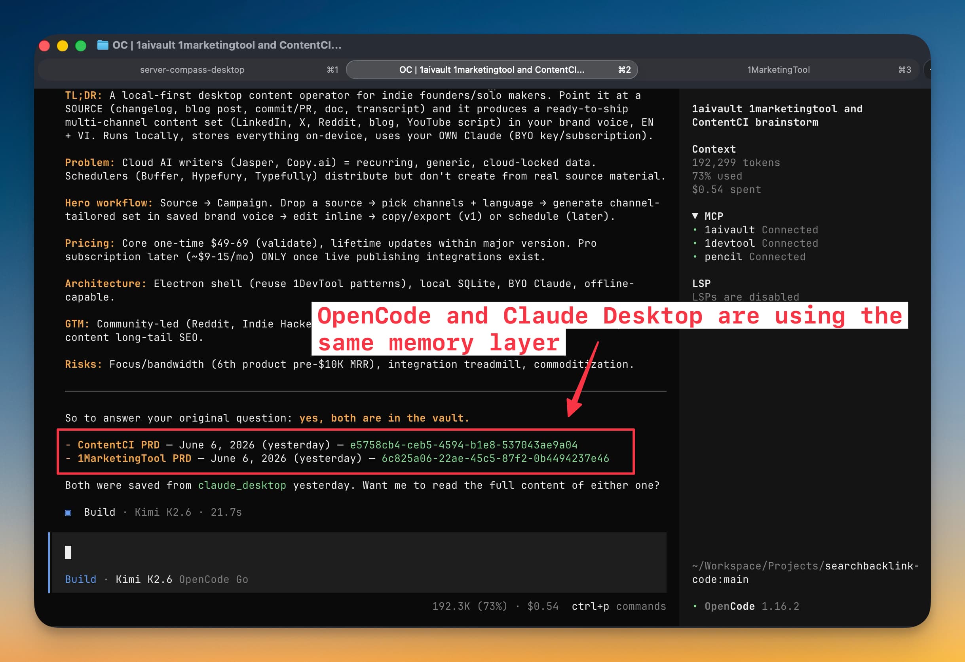Click the green status dot beside 1devtool
This screenshot has width=965, height=662.
pyautogui.click(x=695, y=243)
